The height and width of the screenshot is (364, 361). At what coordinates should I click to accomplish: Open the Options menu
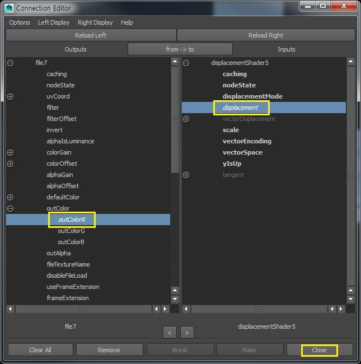click(20, 22)
